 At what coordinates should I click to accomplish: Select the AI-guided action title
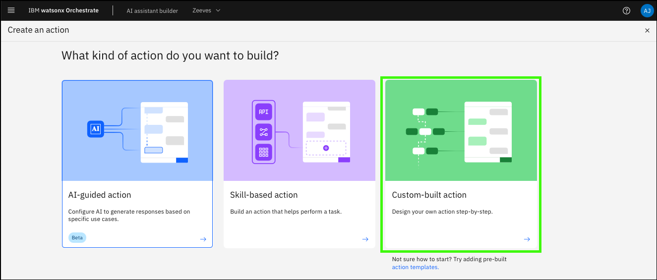point(100,195)
